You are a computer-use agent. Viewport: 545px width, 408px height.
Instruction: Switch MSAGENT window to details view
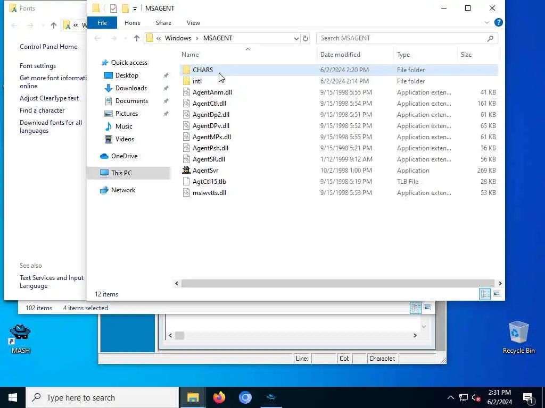(485, 294)
